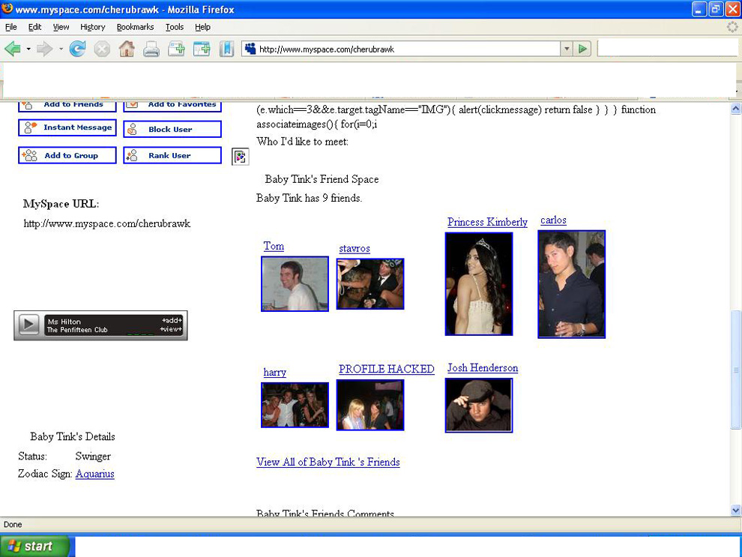Screen dimensions: 742x557
Task: Open the Tom friend link
Action: (274, 246)
